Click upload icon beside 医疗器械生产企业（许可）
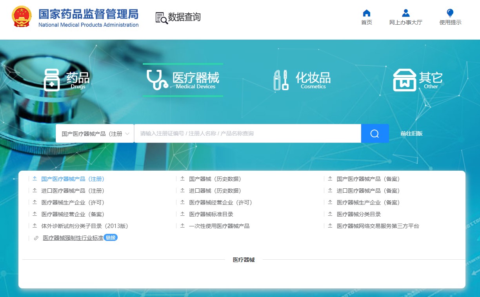The height and width of the screenshot is (297, 480). (35, 202)
